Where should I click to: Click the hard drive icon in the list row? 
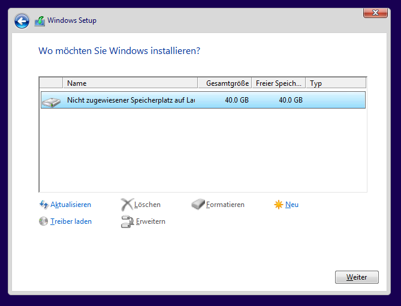click(x=52, y=101)
